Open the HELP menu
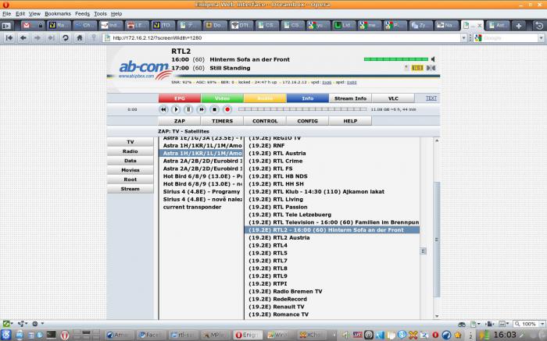Image resolution: width=547 pixels, height=341 pixels. click(350, 121)
